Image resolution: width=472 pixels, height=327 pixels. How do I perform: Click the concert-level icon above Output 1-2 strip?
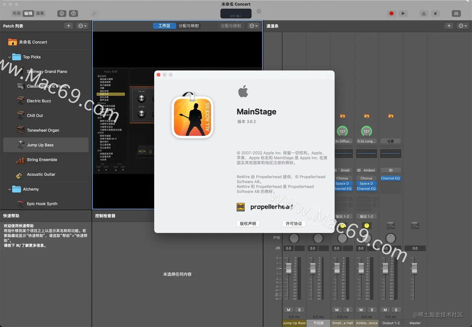[x=391, y=116]
